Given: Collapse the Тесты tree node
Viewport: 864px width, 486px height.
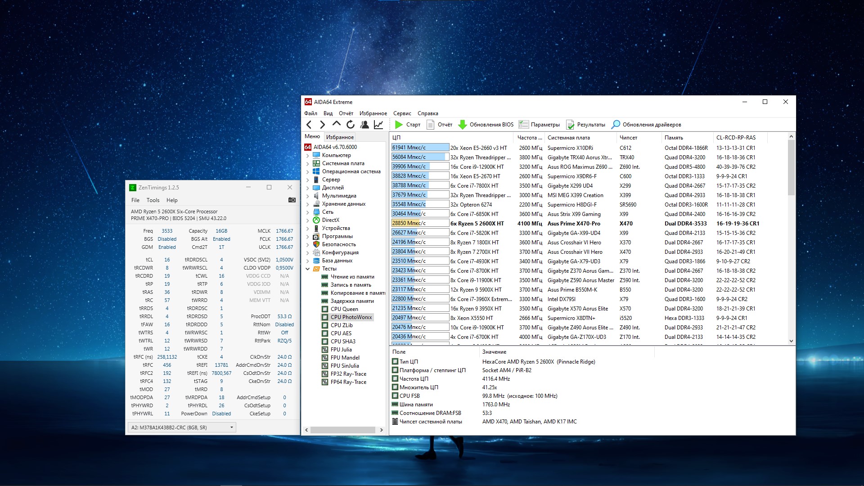Looking at the screenshot, I should point(308,269).
